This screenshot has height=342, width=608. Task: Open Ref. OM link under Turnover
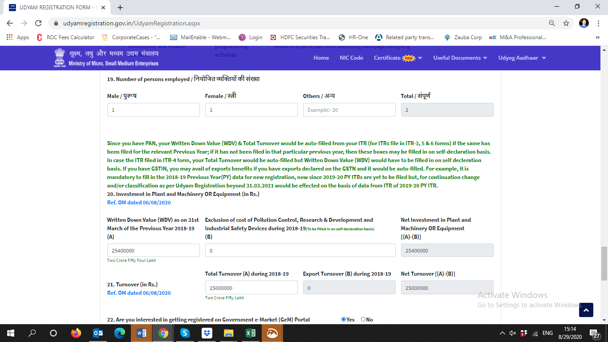[x=139, y=293]
